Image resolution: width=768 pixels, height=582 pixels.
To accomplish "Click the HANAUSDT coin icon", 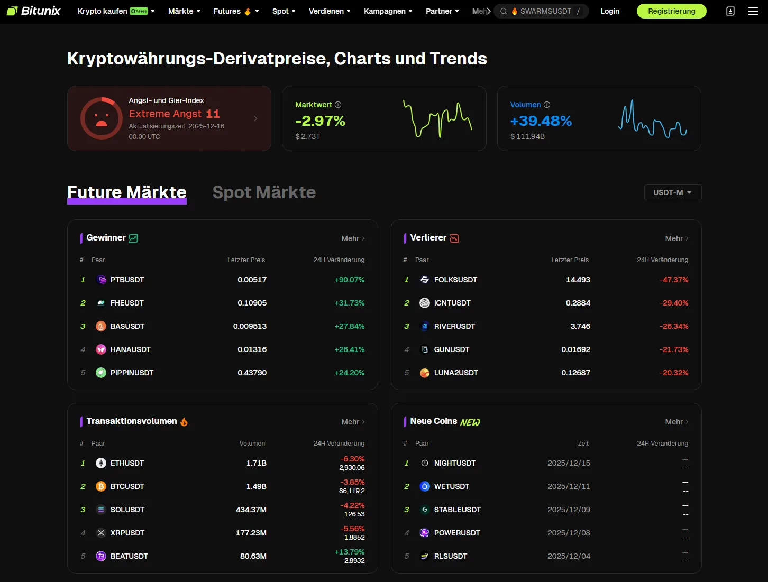I will pyautogui.click(x=101, y=349).
